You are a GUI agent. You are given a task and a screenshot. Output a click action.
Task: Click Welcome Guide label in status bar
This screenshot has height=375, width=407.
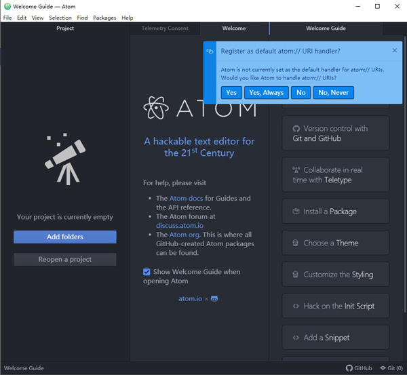click(x=24, y=368)
